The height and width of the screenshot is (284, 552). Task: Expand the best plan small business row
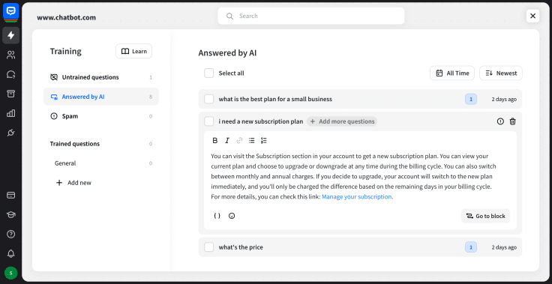click(360, 99)
